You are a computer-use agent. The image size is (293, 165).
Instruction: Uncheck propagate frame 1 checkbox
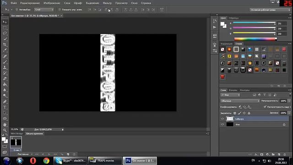tap(265, 107)
